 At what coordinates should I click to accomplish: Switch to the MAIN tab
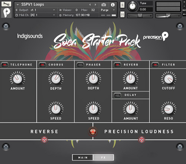(x=83, y=158)
